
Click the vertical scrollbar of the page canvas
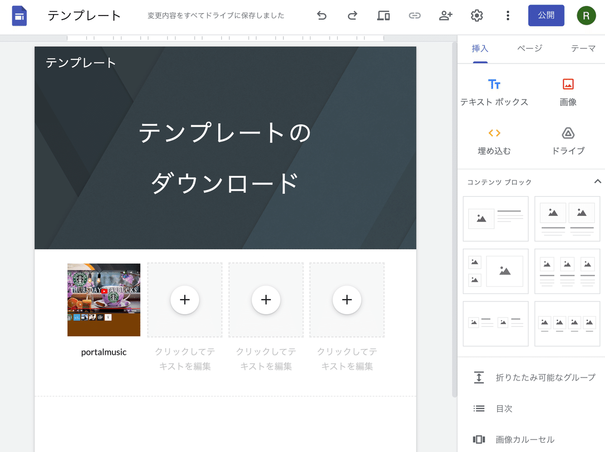[454, 219]
